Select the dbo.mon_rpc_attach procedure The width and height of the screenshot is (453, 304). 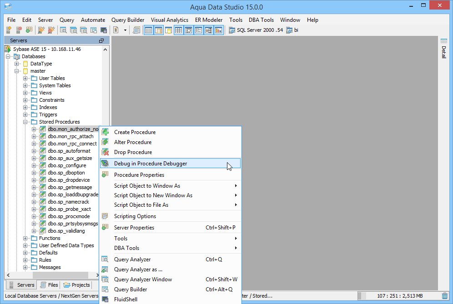pos(71,136)
